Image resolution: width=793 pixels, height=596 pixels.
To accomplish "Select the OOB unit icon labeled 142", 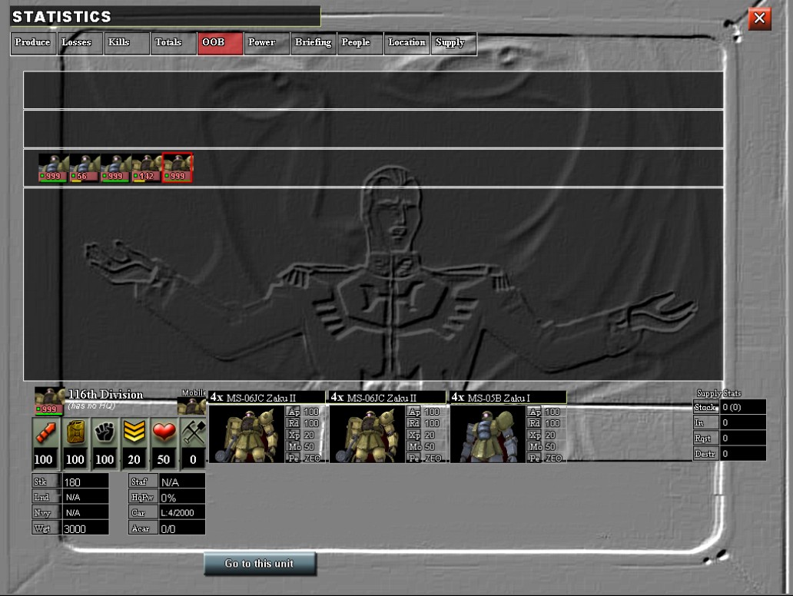I will click(x=146, y=168).
